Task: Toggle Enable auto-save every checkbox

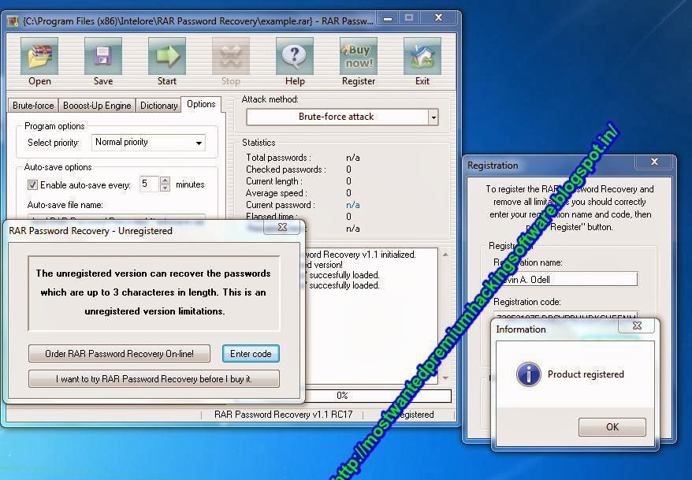Action: tap(32, 185)
